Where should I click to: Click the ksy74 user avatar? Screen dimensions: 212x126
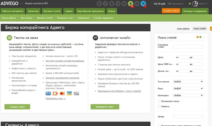[195, 4]
